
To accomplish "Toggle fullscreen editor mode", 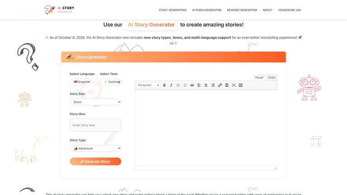I will [234, 85].
